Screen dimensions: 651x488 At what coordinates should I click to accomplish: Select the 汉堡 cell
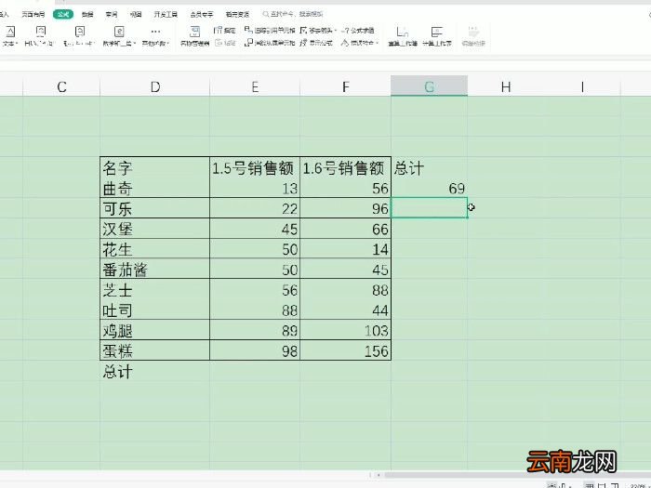pyautogui.click(x=155, y=229)
